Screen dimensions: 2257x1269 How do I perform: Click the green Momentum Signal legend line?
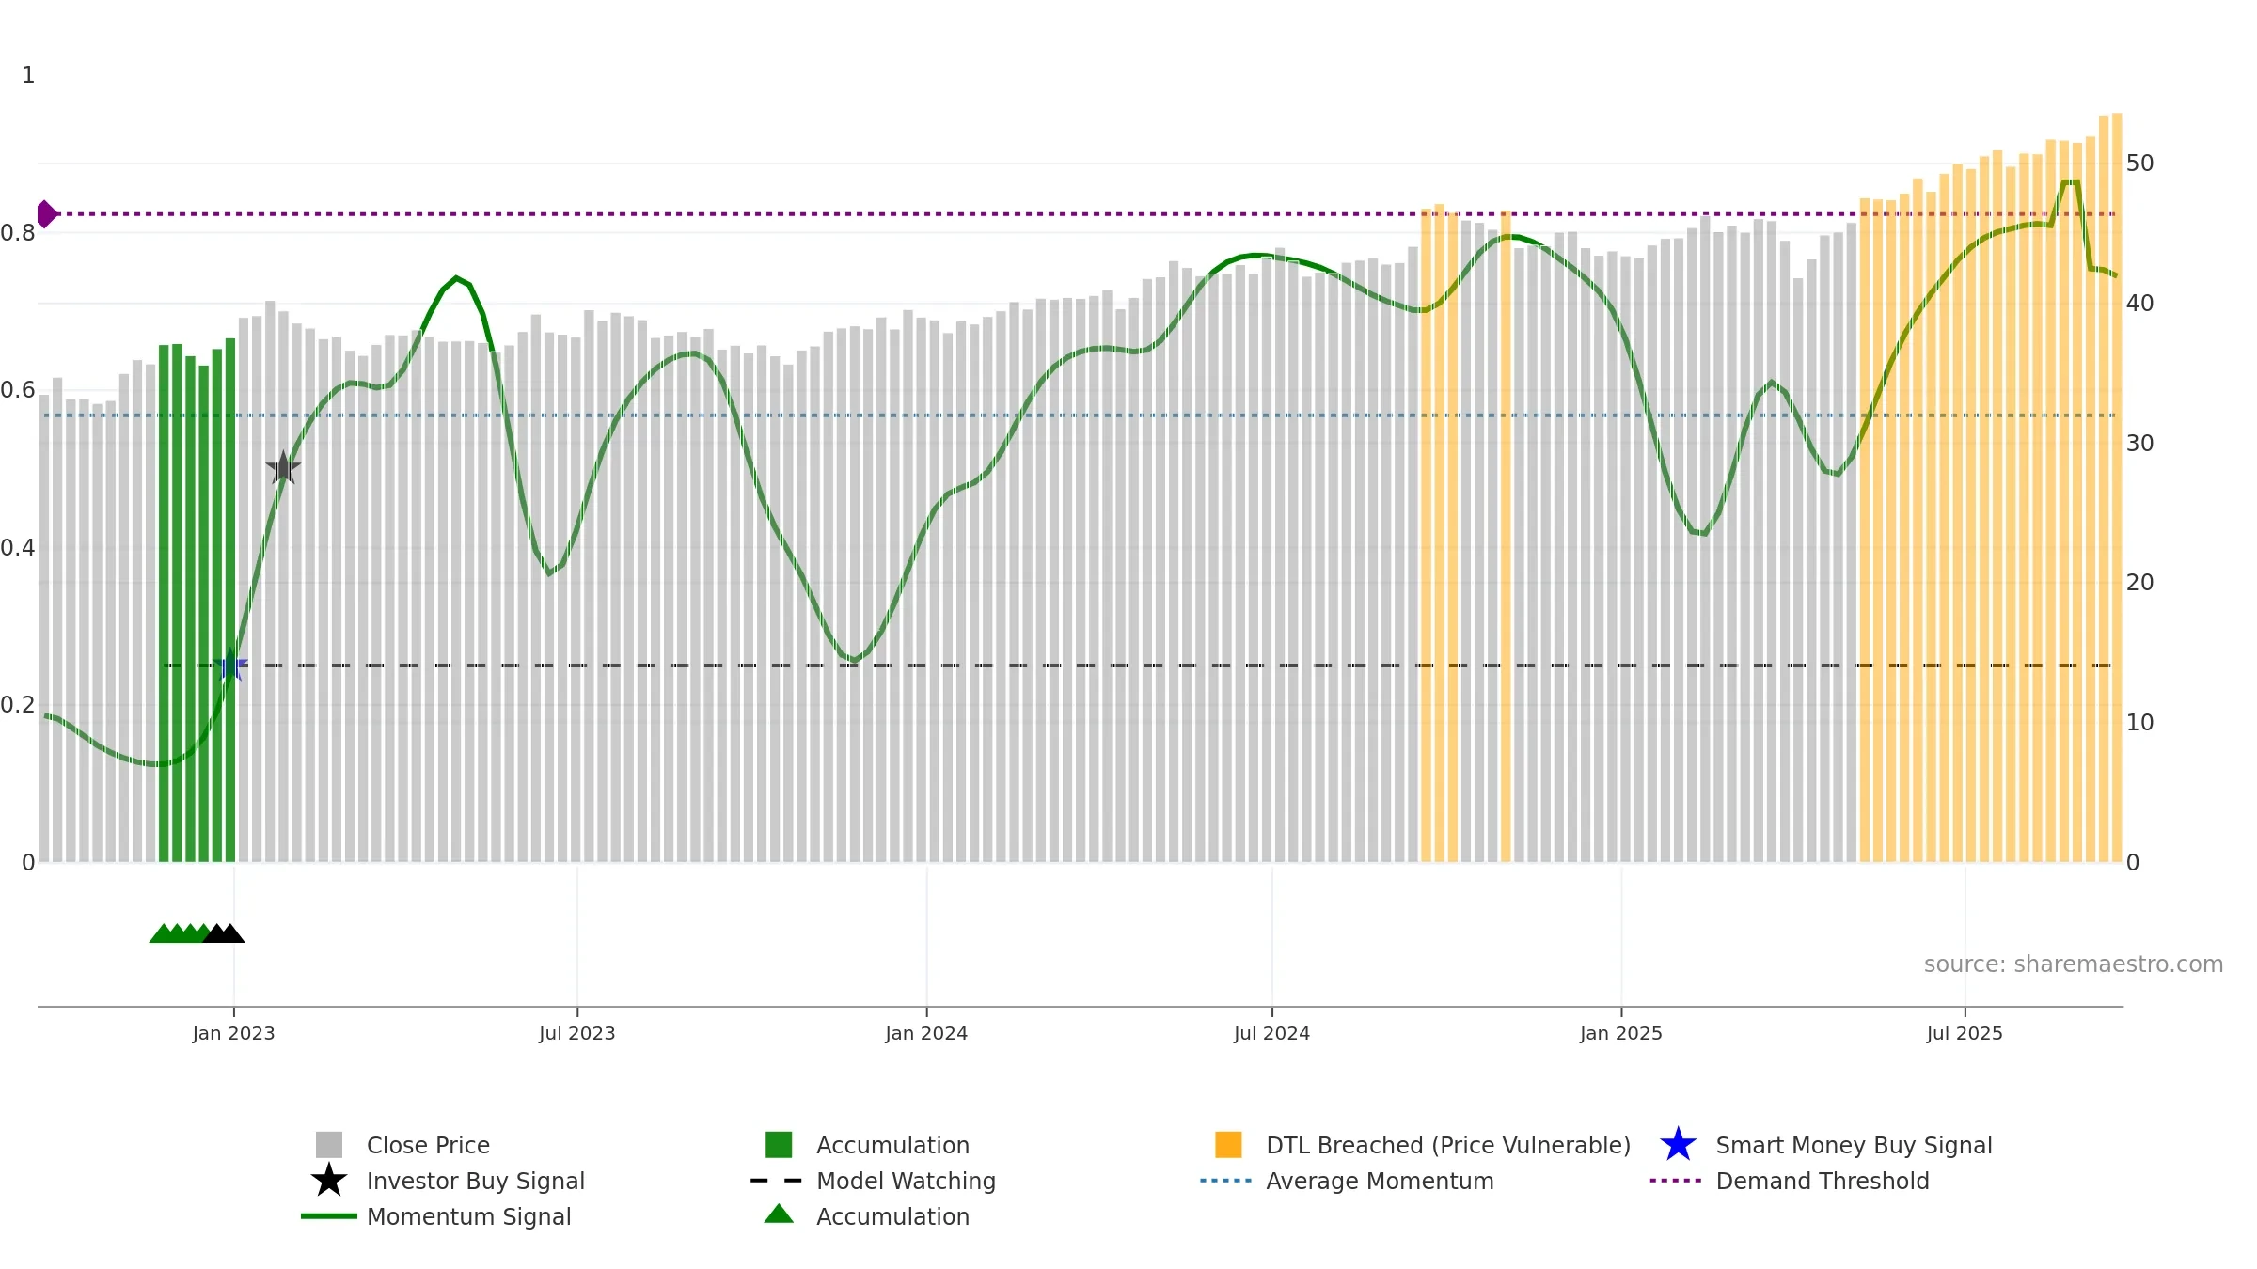click(x=329, y=1216)
